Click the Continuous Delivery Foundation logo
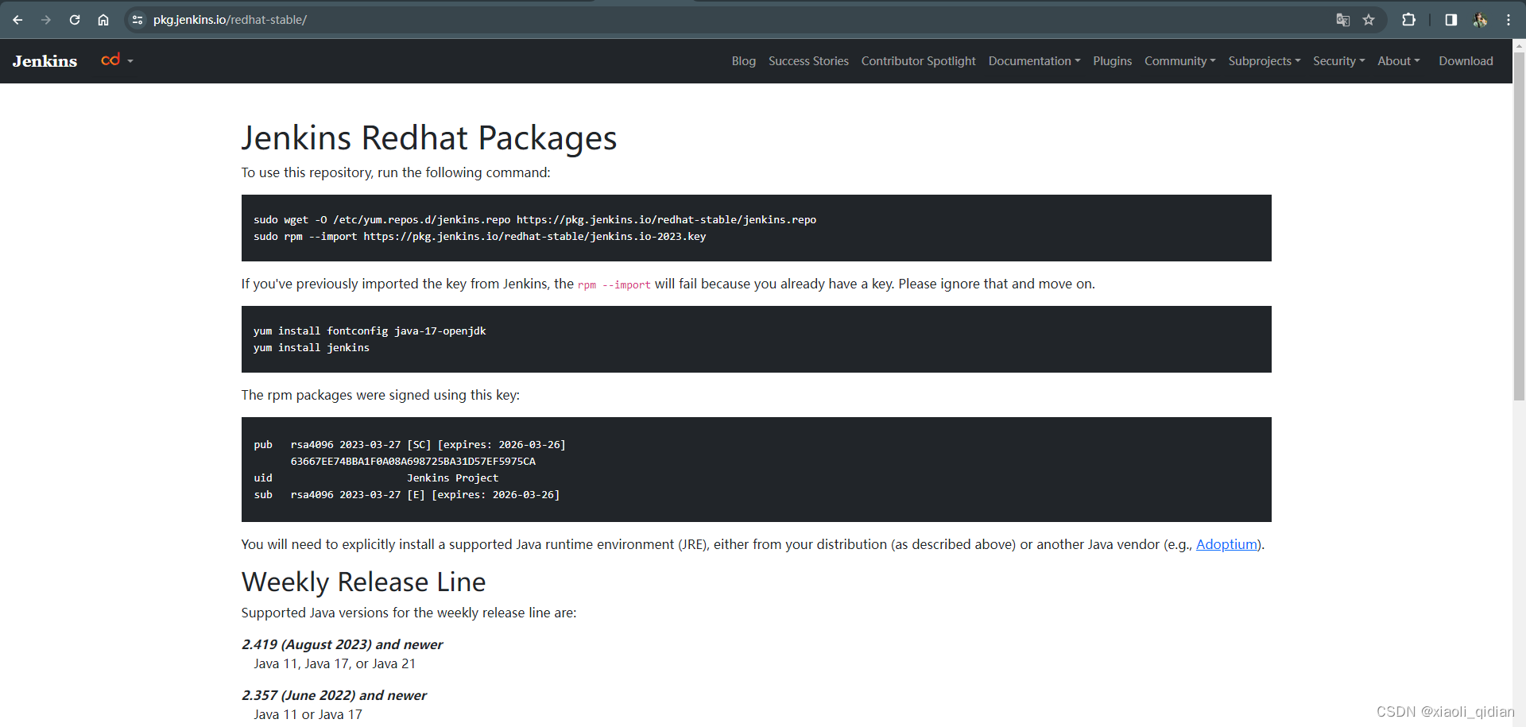The width and height of the screenshot is (1526, 727). click(111, 60)
